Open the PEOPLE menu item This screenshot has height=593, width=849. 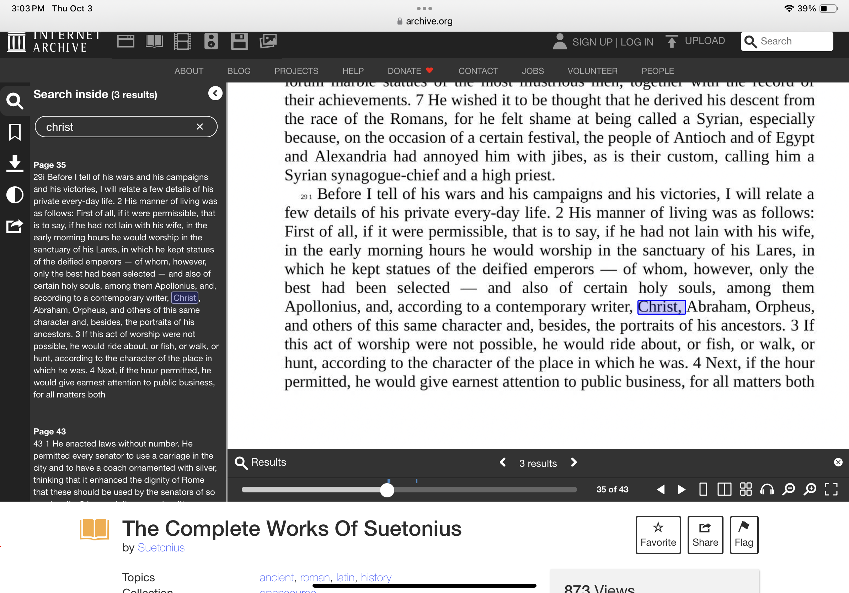657,71
